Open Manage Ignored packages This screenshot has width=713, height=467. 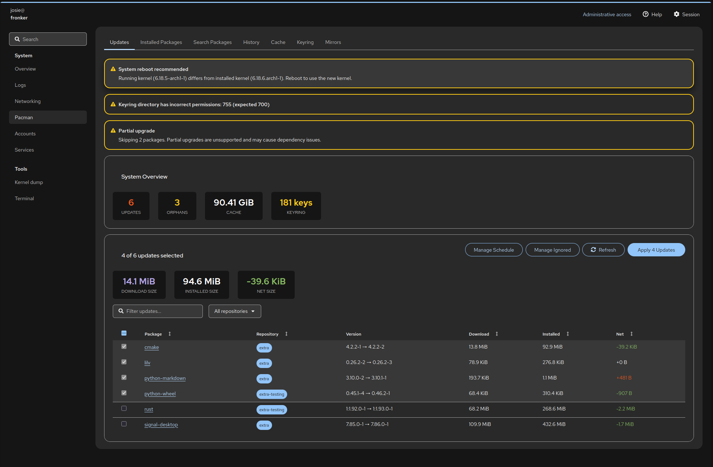552,250
